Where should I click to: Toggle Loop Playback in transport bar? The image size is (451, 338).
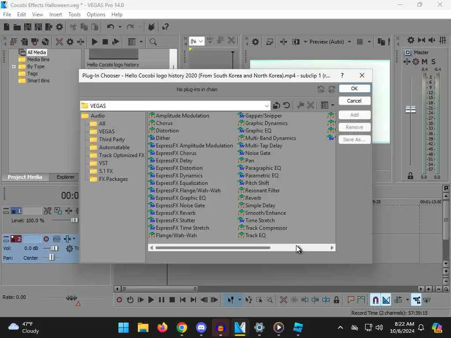pyautogui.click(x=130, y=300)
